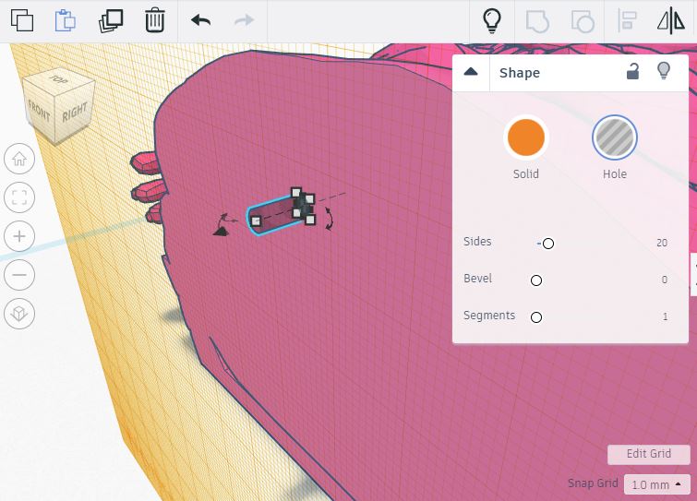697x501 pixels.
Task: Zoom out with minus button
Action: click(19, 275)
